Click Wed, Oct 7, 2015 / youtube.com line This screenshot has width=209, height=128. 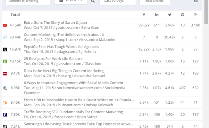(62, 28)
